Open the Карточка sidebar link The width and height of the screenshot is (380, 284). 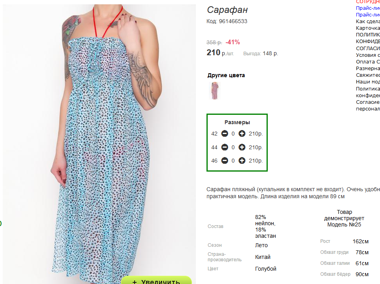pos(368,28)
